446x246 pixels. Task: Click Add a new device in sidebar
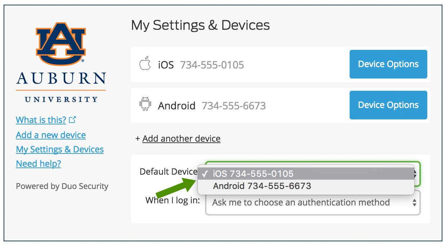point(51,135)
